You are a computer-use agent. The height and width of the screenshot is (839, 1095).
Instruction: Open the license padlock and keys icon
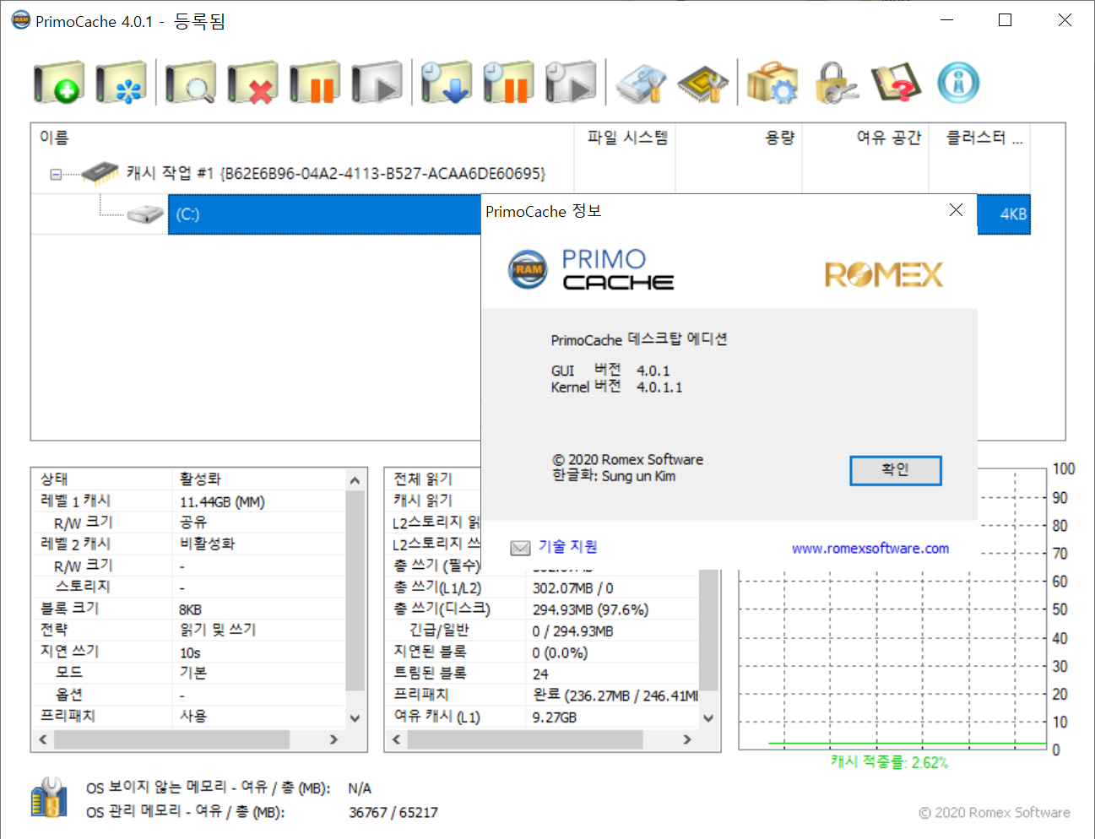pyautogui.click(x=835, y=83)
